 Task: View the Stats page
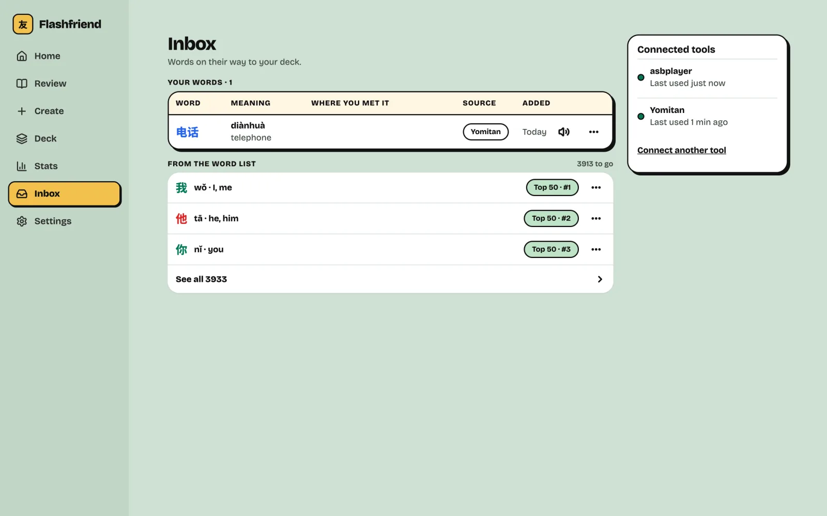65,166
